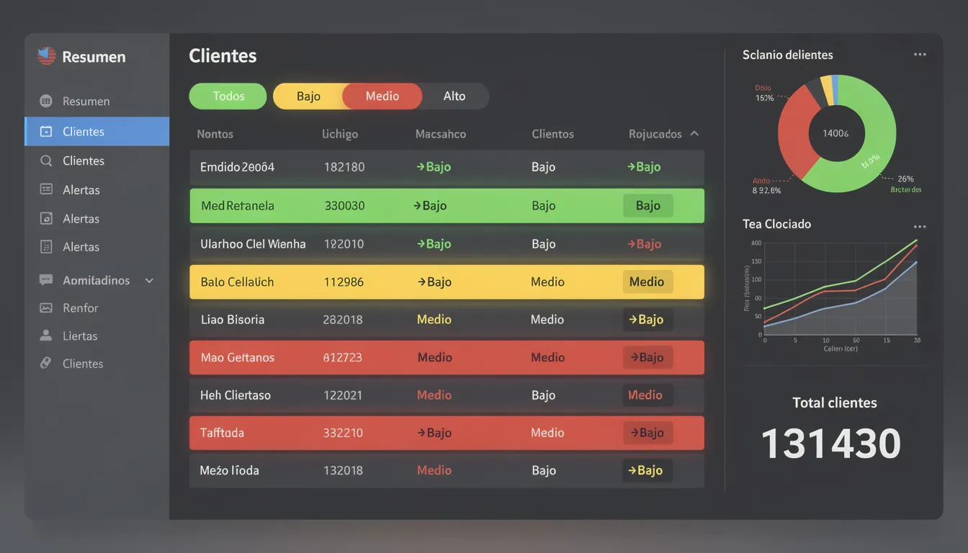This screenshot has width=968, height=553.
Task: Click the paperclip icon for bottom Clientes entry
Action: (45, 364)
